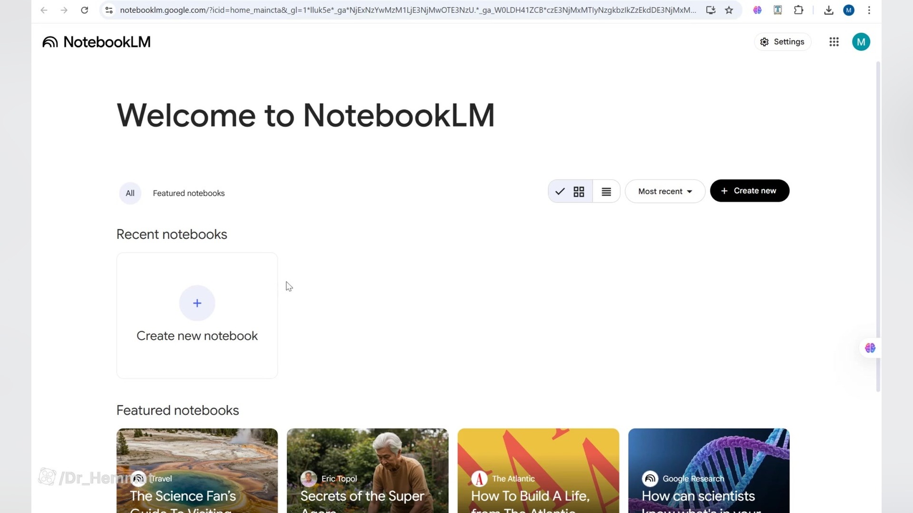Open the Settings button

[782, 42]
